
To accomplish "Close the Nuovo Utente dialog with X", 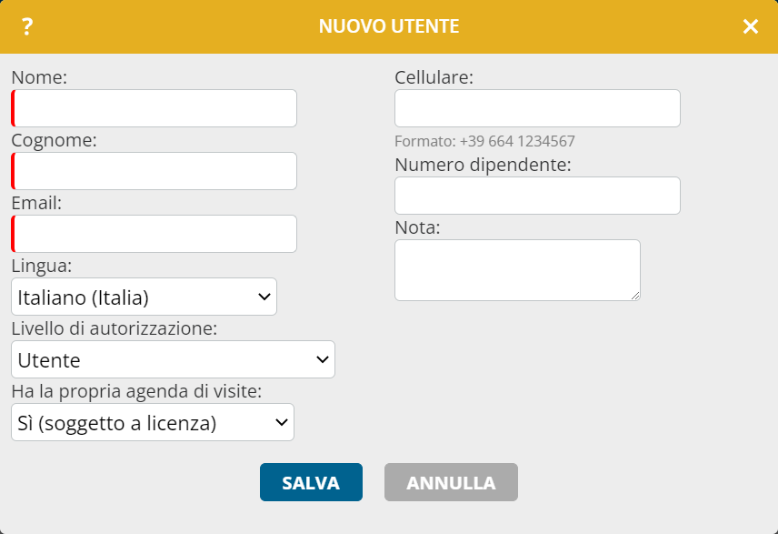I will coord(750,26).
